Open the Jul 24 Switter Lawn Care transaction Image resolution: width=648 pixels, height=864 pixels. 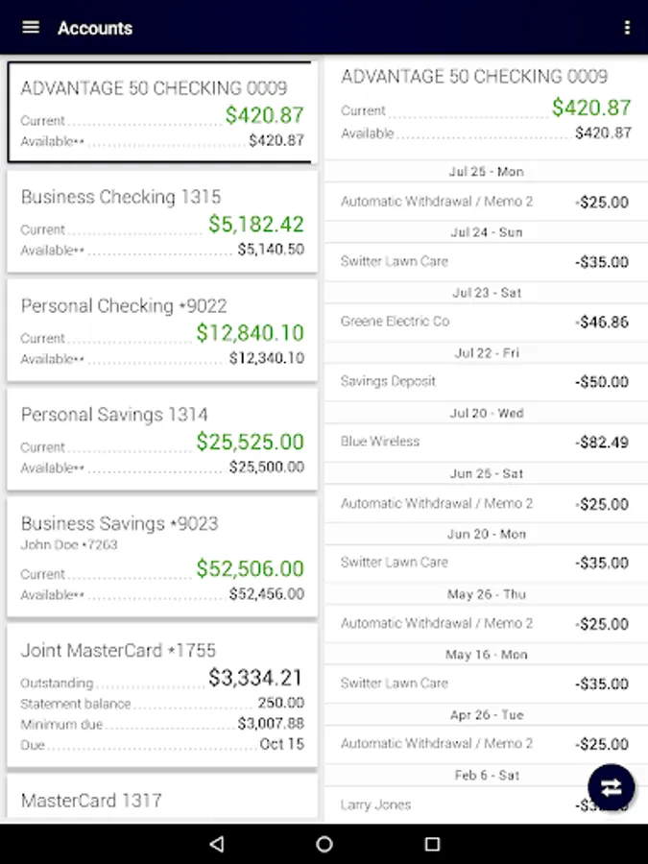[486, 262]
